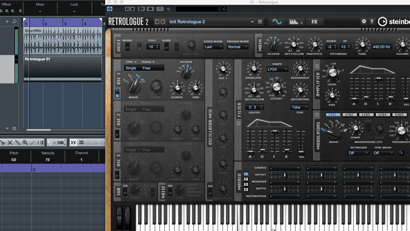Image resolution: width=410 pixels, height=231 pixels.
Task: Click the pitchbend Up value +3 stepper
Action: [345, 47]
